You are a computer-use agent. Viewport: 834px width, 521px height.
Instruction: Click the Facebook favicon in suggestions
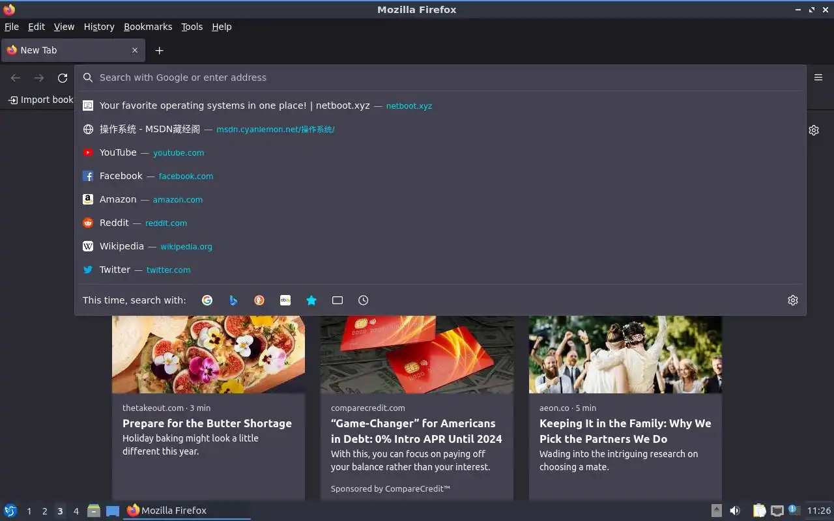pos(88,176)
